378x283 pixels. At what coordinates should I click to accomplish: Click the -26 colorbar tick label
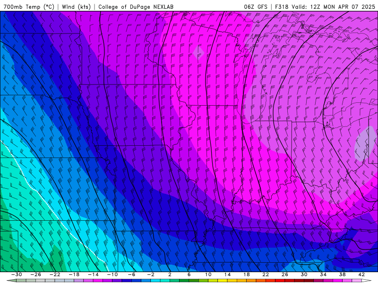click(36, 275)
